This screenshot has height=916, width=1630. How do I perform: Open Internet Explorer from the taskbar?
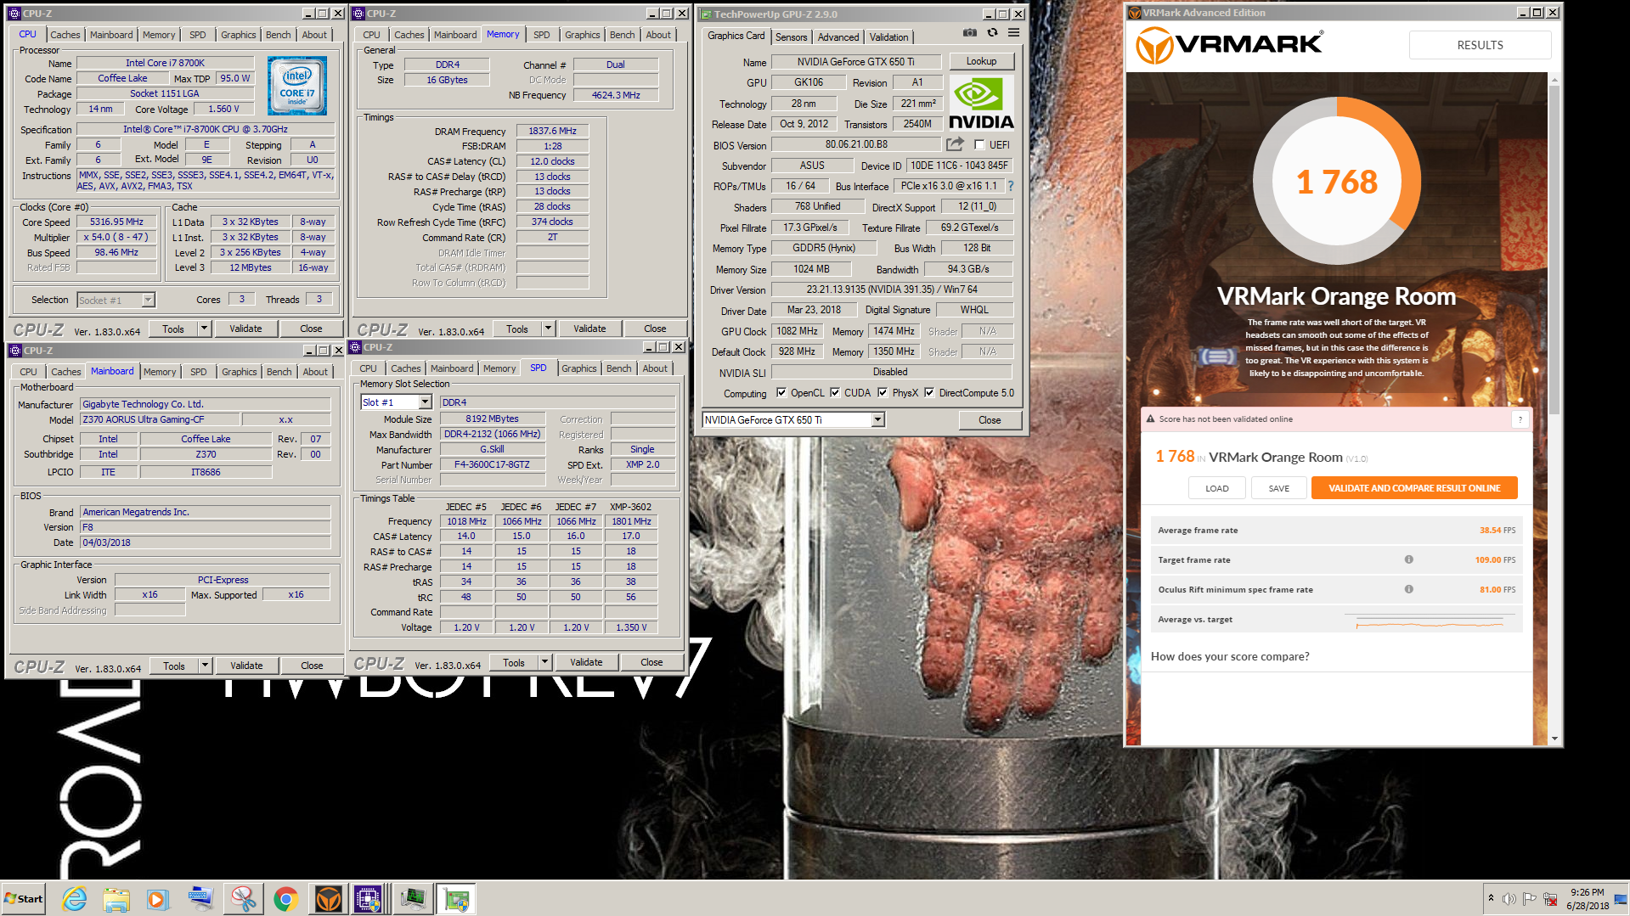(74, 899)
